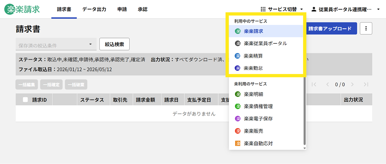Click the 楽楽電子保存 service icon
The height and width of the screenshot is (164, 386).
238,119
